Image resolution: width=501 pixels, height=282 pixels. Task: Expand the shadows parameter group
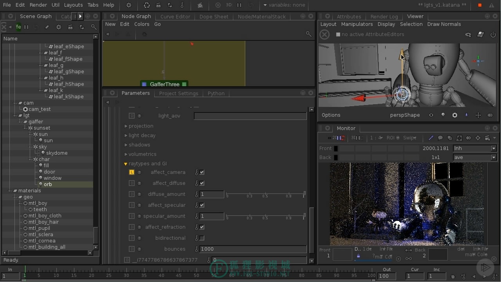[126, 145]
